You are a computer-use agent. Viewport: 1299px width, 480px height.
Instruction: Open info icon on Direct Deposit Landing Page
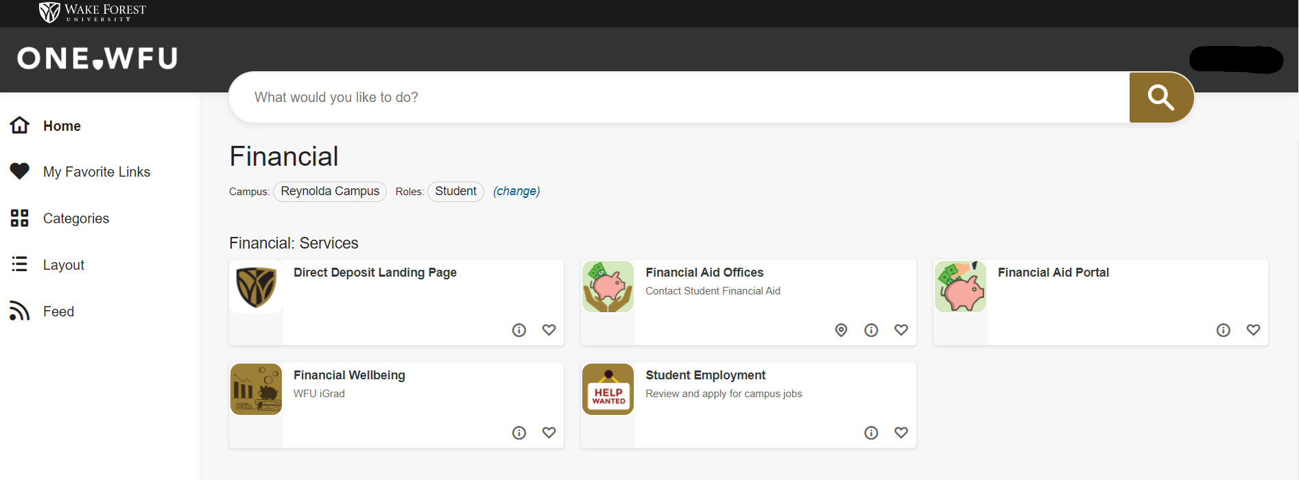pos(519,330)
